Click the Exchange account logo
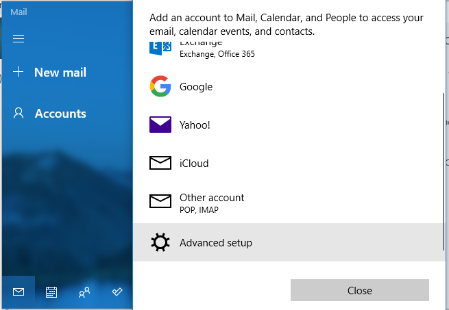 160,48
